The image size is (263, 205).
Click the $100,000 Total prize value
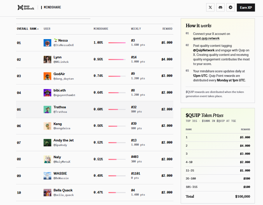point(242,196)
